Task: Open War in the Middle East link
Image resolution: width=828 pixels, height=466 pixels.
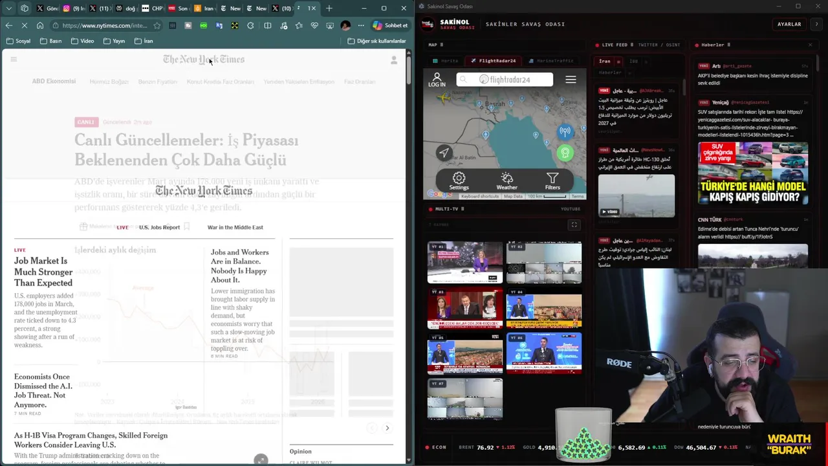Action: (235, 227)
